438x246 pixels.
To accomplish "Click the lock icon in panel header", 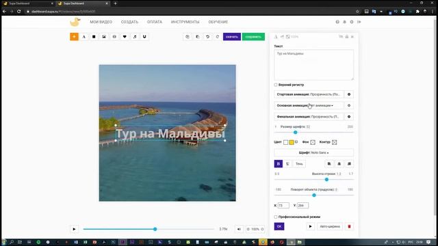I will [x=347, y=36].
